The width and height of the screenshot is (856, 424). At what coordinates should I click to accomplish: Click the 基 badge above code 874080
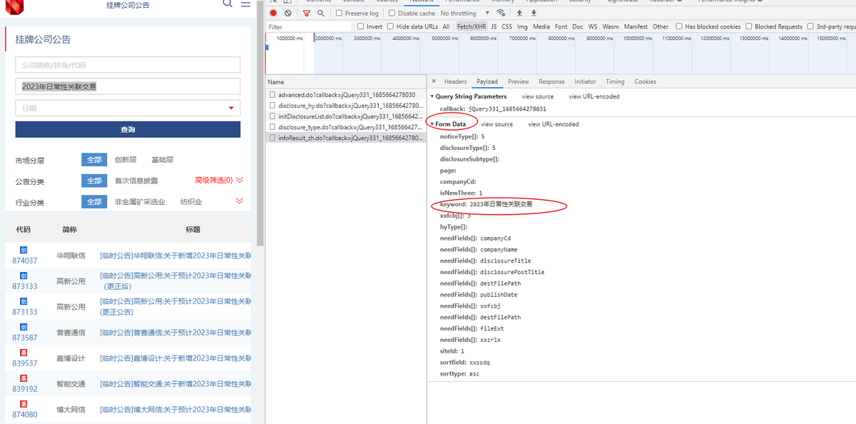(x=24, y=404)
